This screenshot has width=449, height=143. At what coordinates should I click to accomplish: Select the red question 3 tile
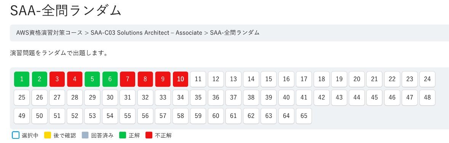(57, 79)
